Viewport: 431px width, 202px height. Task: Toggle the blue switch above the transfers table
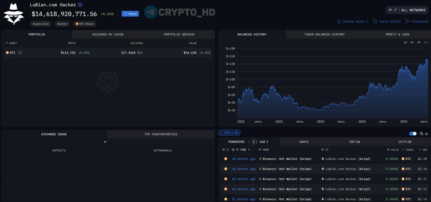413,133
